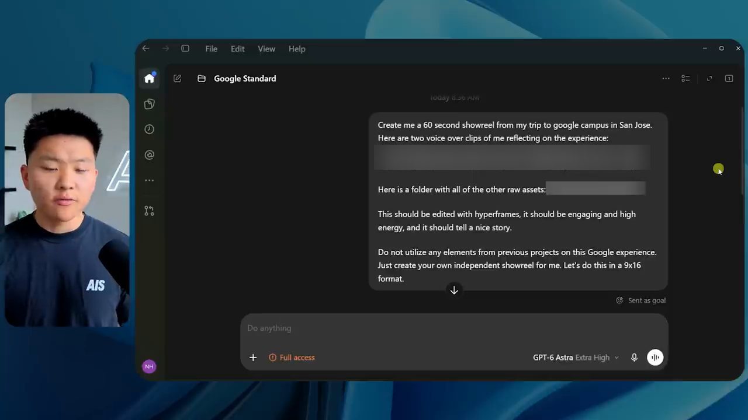This screenshot has height=420, width=748.
Task: Click 'Do not utilize any elements' text
Action: pos(429,252)
